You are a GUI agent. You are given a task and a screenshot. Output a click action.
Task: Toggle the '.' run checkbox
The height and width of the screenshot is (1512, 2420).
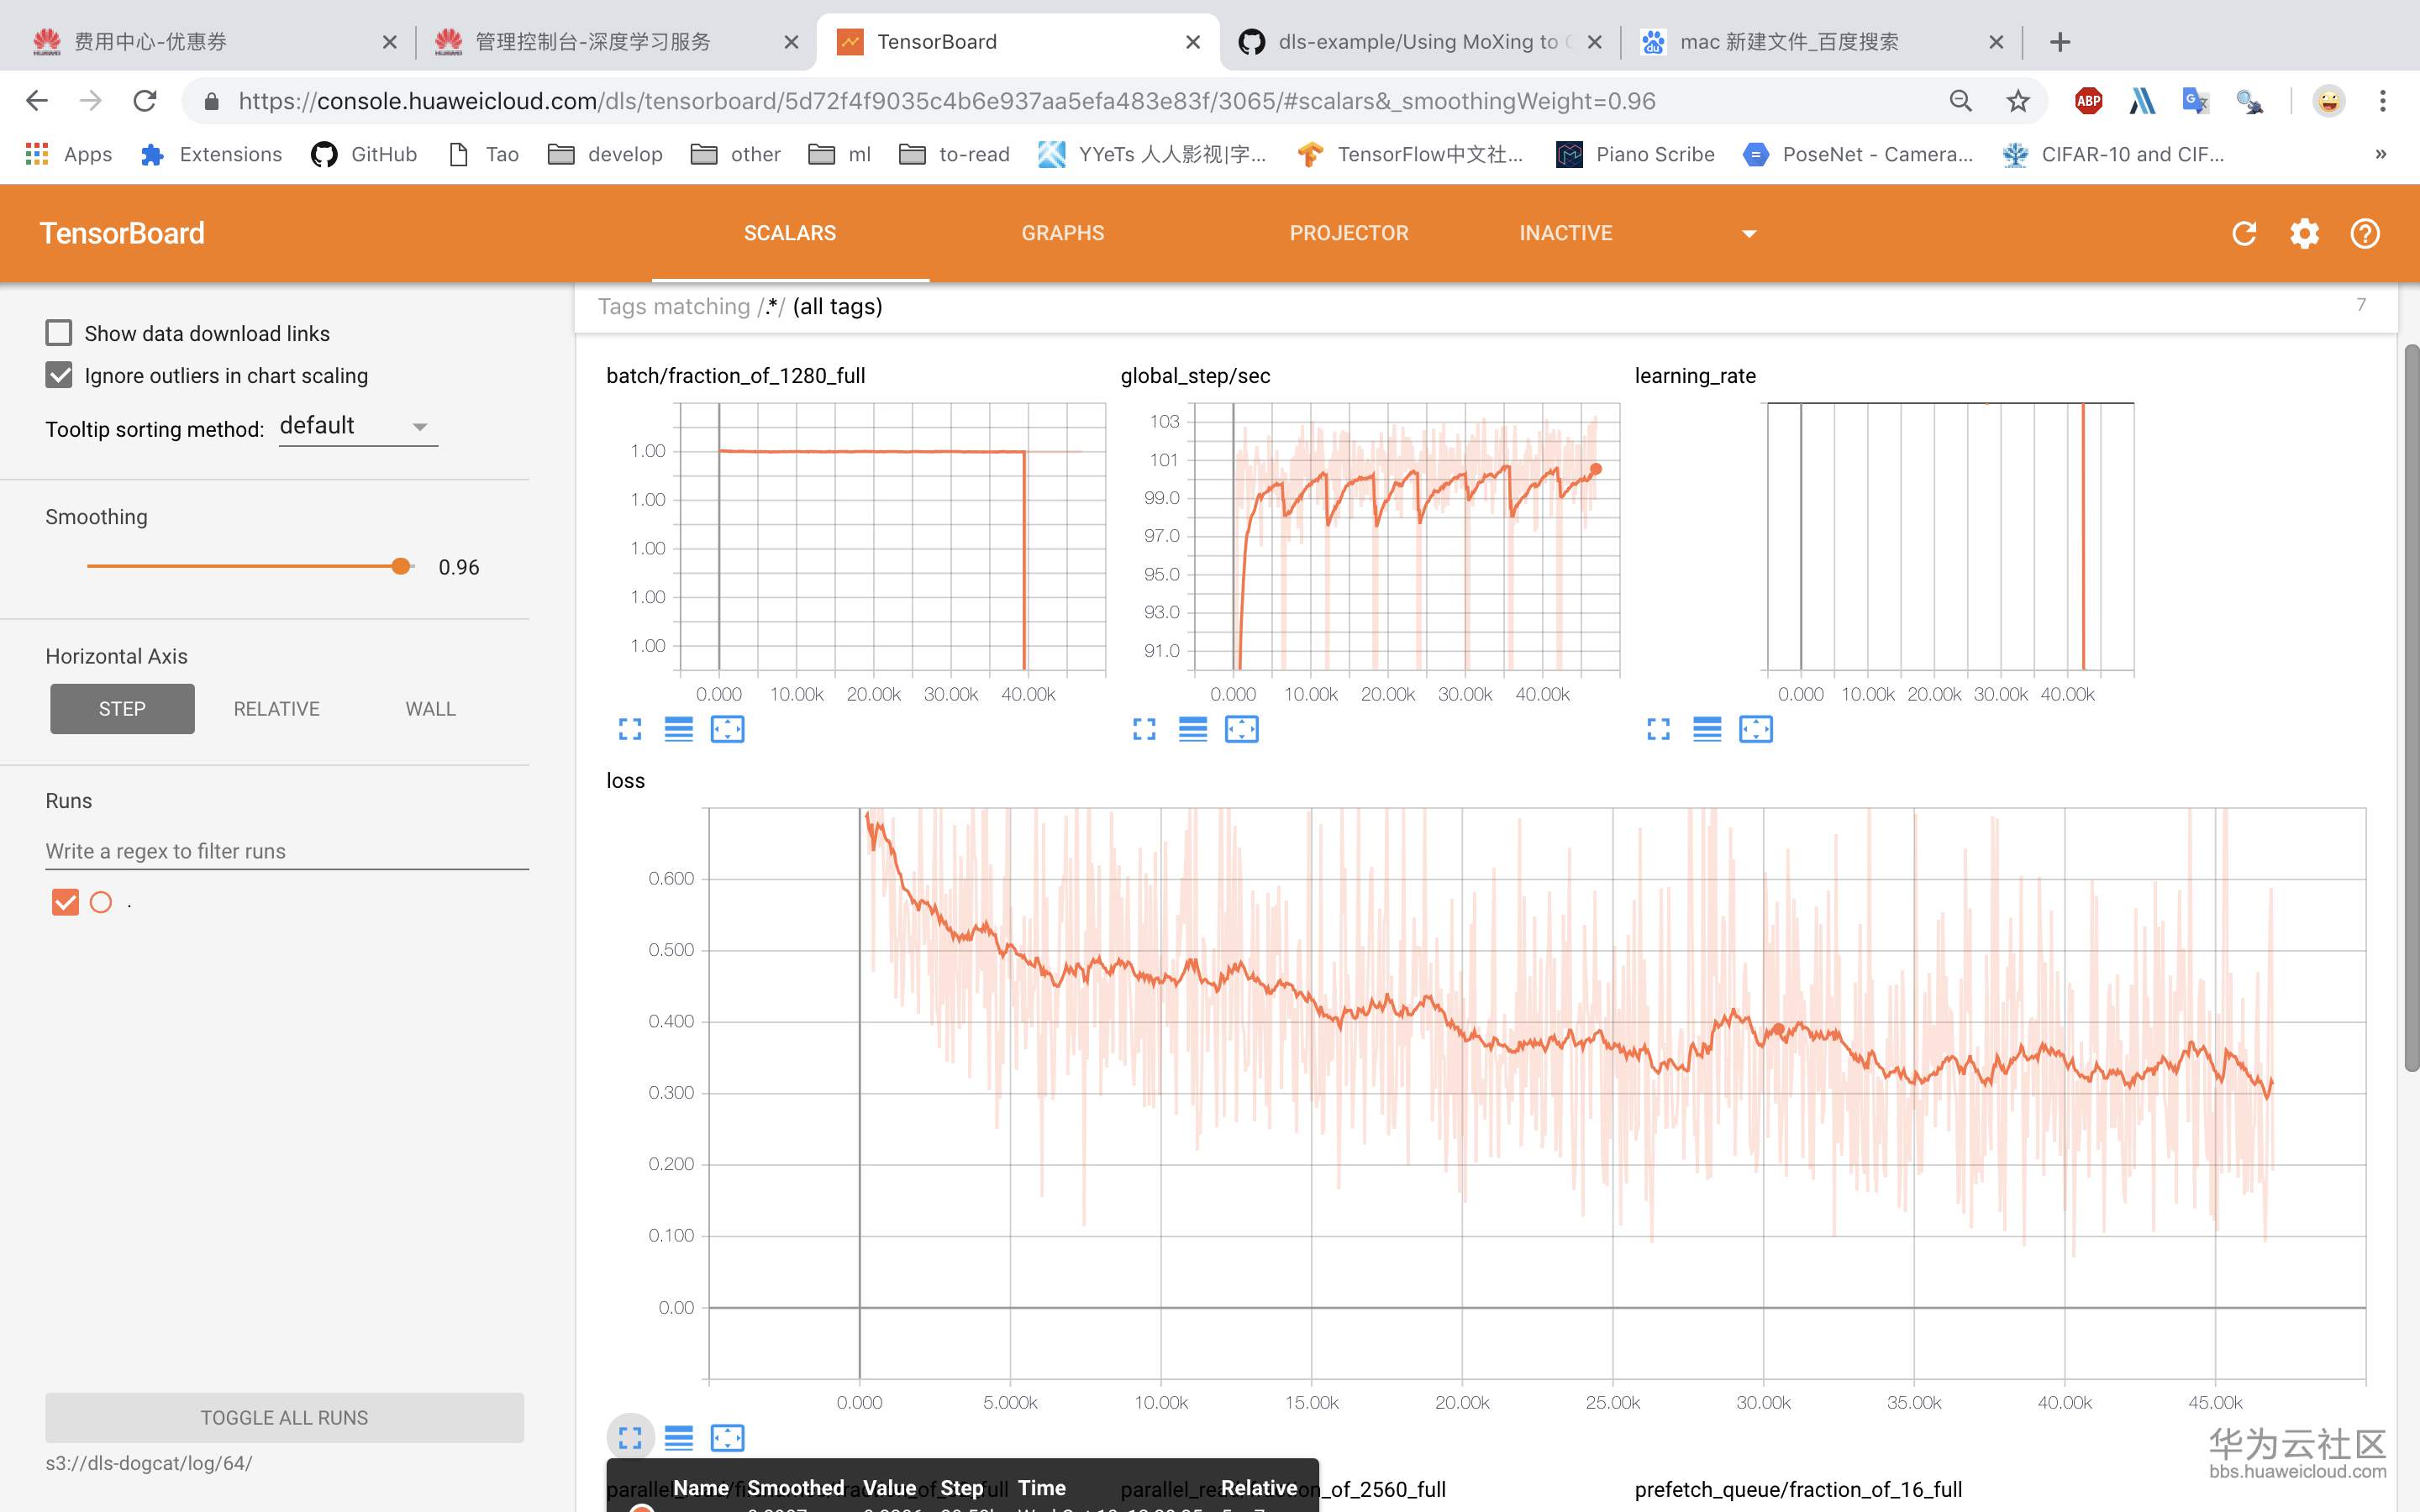coord(65,902)
